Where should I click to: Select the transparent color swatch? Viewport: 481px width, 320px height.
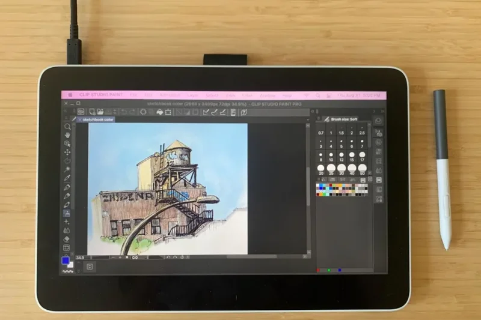[67, 271]
